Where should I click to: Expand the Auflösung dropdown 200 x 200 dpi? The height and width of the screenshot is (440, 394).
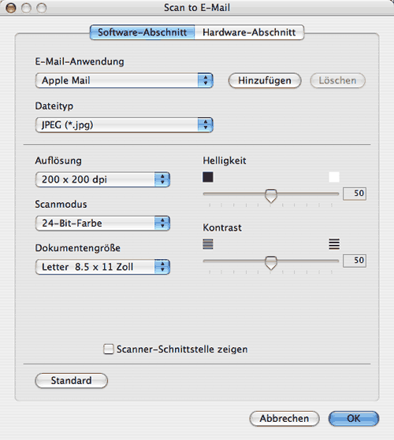(102, 179)
